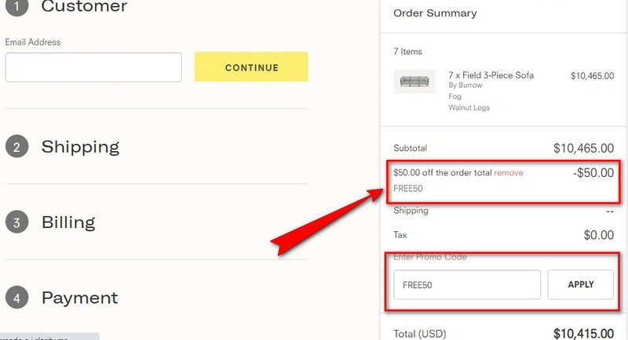Click the step 3 Billing number icon
The width and height of the screenshot is (628, 340).
pyautogui.click(x=16, y=222)
